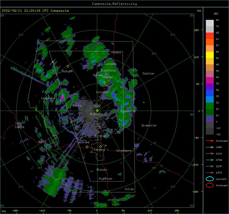
Task: Click the red forecast oval icon
Action: click(x=210, y=185)
